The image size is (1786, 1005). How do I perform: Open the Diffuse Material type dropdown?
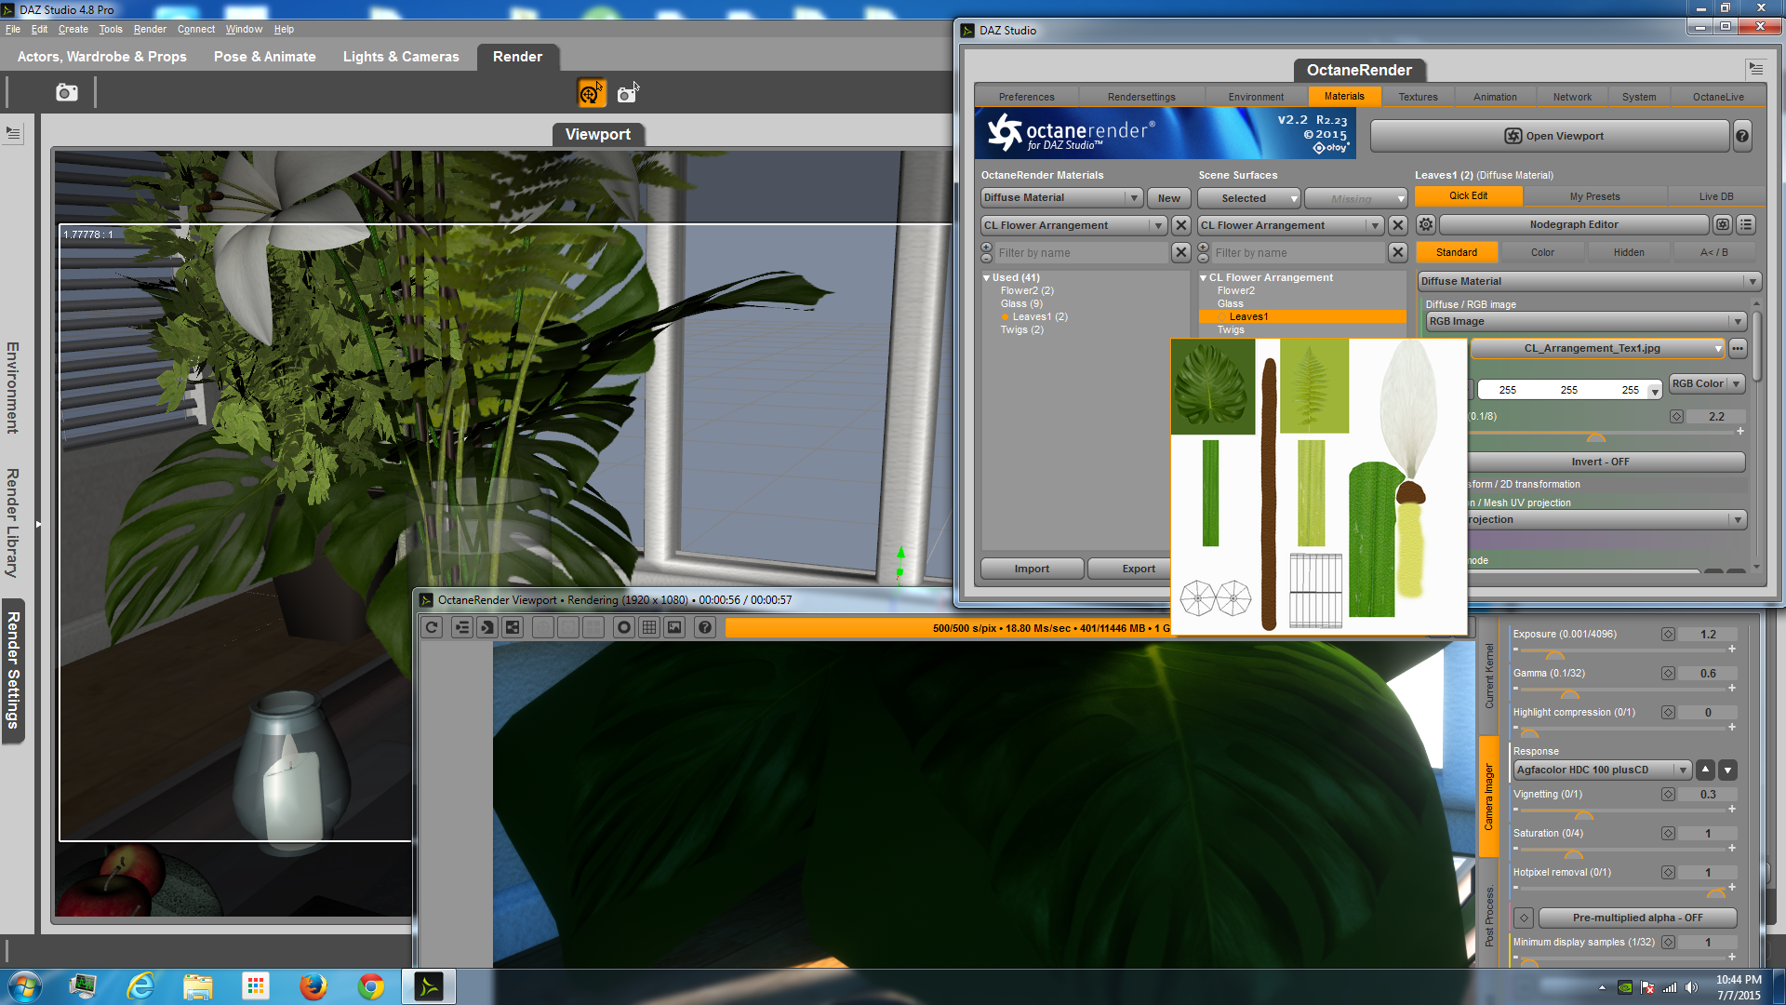tap(1589, 281)
